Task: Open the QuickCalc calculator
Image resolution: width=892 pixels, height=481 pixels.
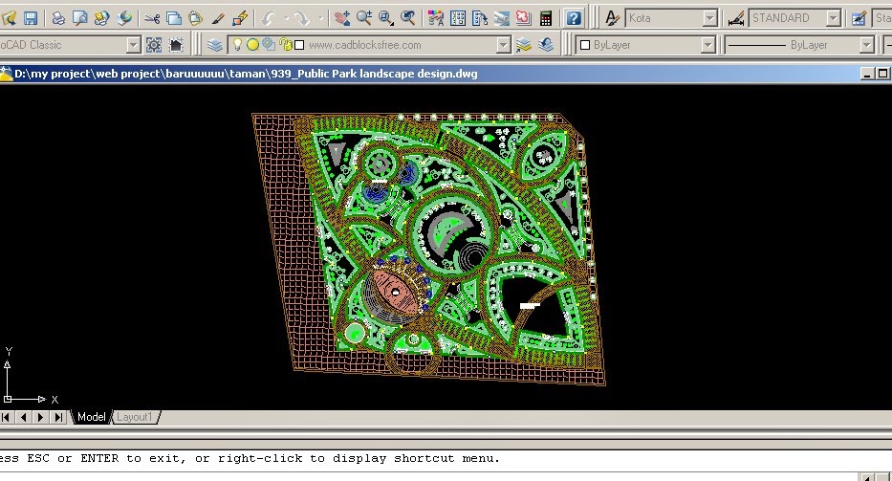Action: point(546,18)
